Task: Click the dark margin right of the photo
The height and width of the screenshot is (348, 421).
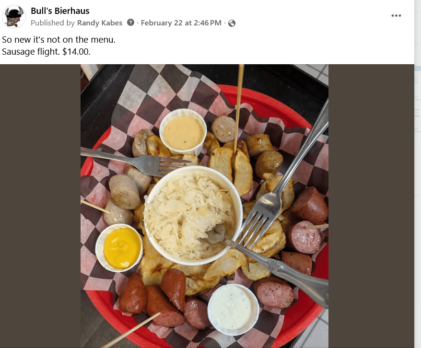Action: [371, 206]
